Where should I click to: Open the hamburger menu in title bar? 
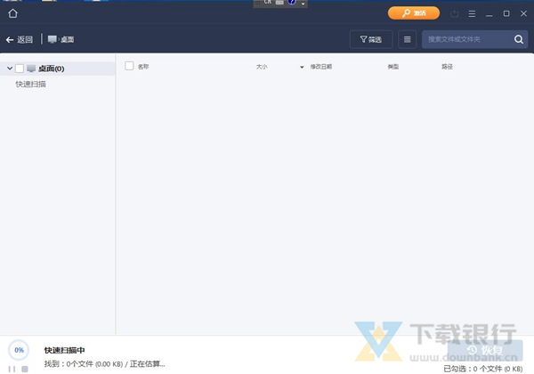click(472, 13)
